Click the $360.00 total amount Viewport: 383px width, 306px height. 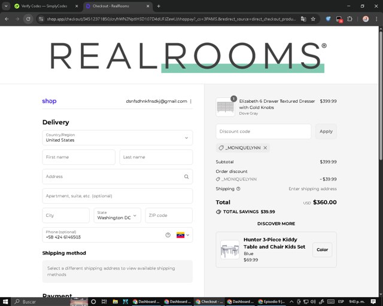click(x=324, y=202)
